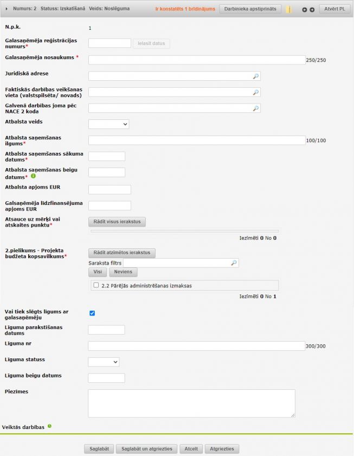Click search icon in Juridiskā adrese field

(256, 76)
